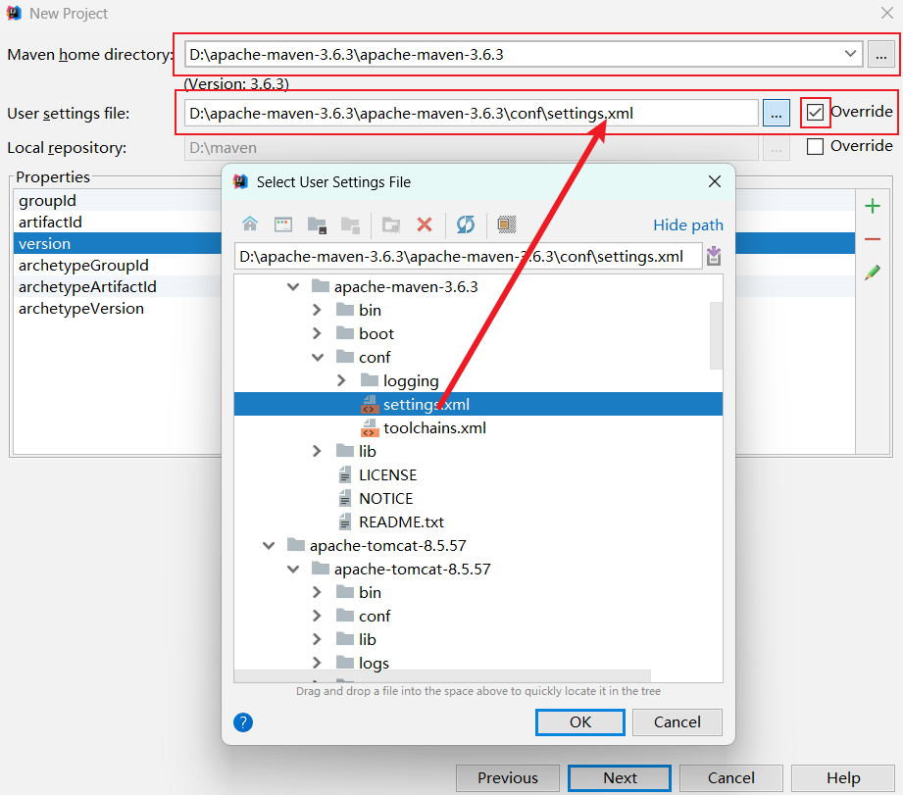Click vertical scrollbar of file tree
The width and height of the screenshot is (903, 795).
point(716,335)
